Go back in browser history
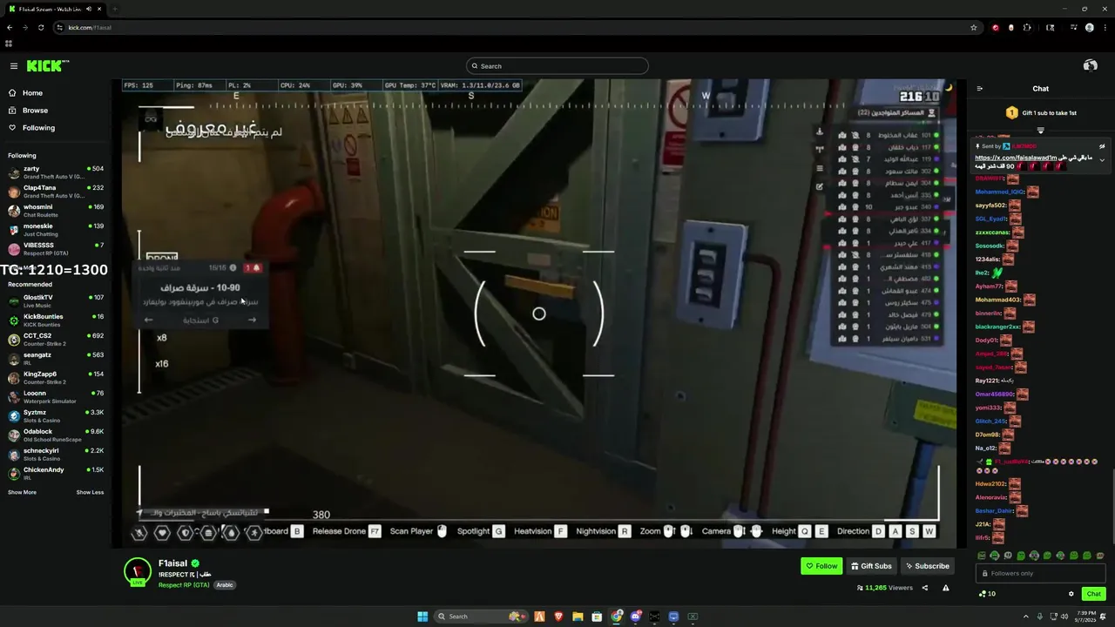Screen dimensions: 1115x627 9,27
